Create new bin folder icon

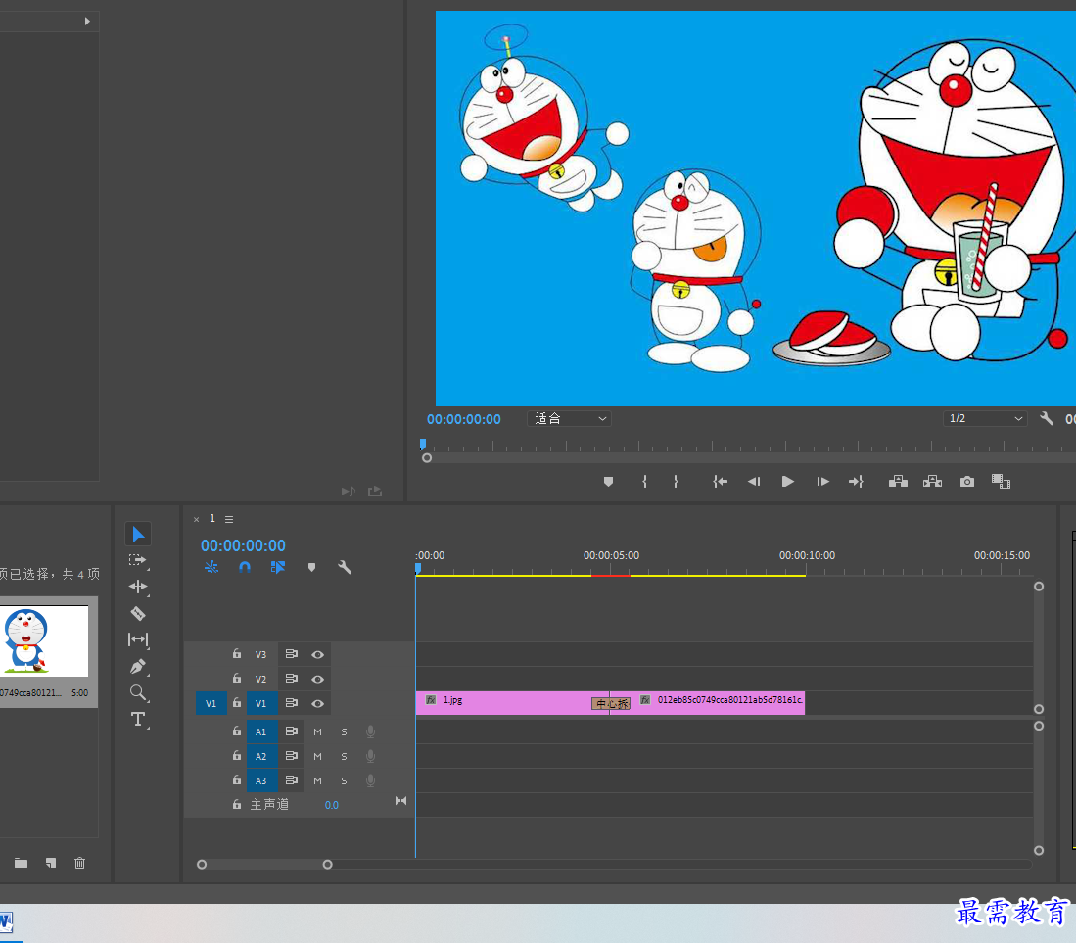pyautogui.click(x=22, y=863)
